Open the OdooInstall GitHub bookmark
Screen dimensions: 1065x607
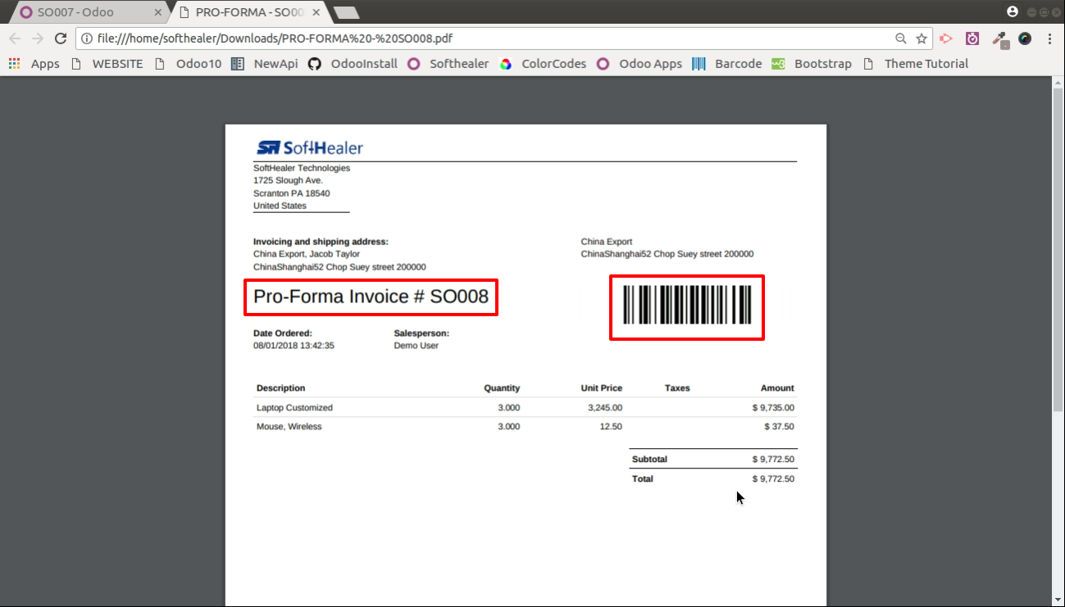[x=353, y=64]
